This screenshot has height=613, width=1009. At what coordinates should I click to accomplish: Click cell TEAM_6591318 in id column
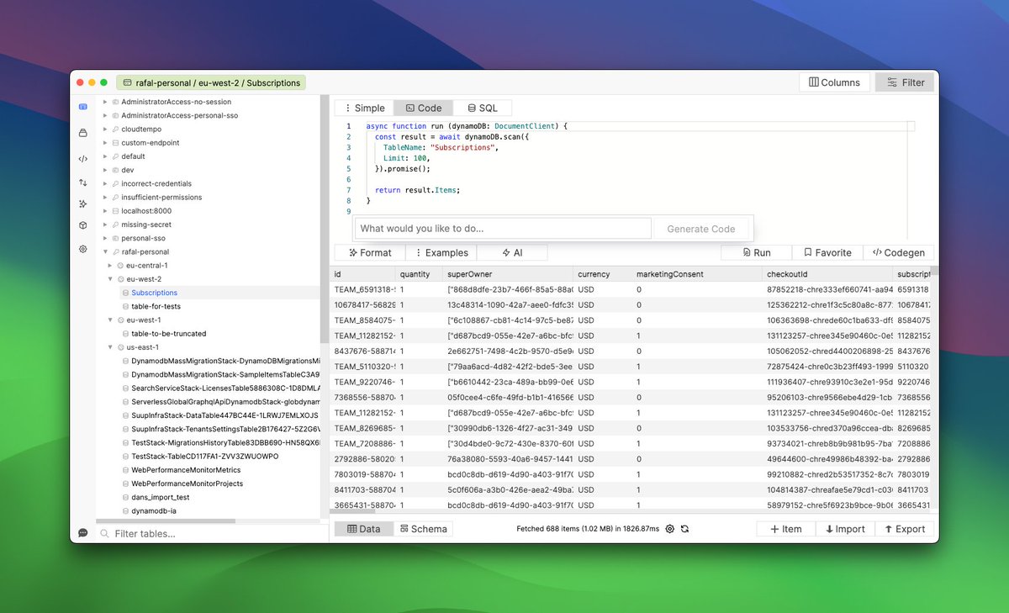point(362,290)
